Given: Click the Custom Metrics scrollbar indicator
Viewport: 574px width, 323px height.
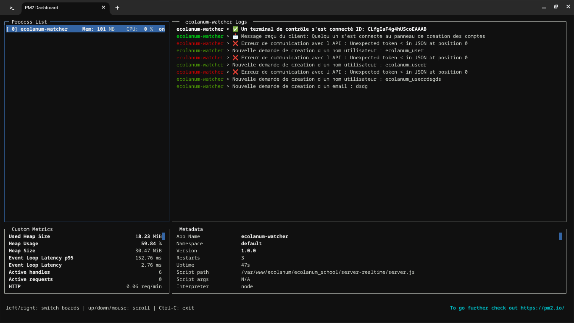Looking at the screenshot, I should click(163, 236).
